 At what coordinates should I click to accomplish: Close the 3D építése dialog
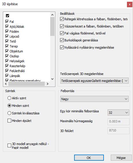click(x=130, y=5)
